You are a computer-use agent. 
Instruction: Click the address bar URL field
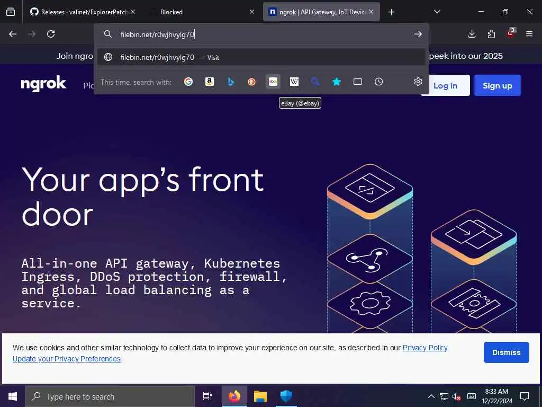coord(263,34)
